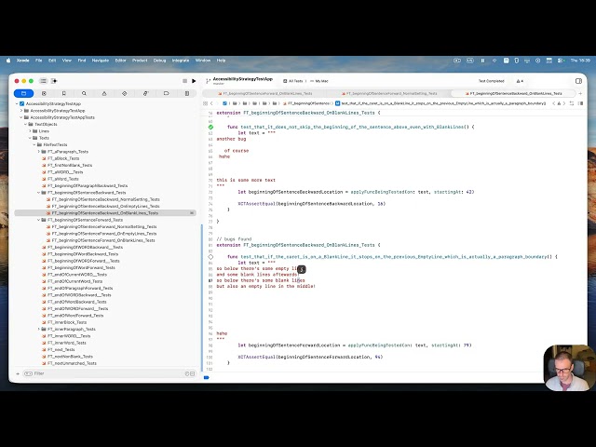Open the Product menu
This screenshot has height=447, width=596.
pyautogui.click(x=139, y=60)
